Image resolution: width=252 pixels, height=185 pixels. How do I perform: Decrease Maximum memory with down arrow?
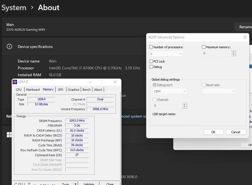(x=233, y=55)
